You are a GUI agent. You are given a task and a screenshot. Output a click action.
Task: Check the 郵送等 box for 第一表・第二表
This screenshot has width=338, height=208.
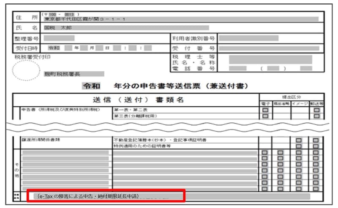point(316,110)
